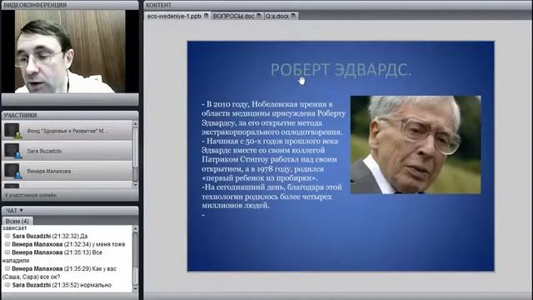This screenshot has width=533, height=300.
Task: Click the Sara Buzadzhi name in the 21:32:32 message
Action: 32,236
